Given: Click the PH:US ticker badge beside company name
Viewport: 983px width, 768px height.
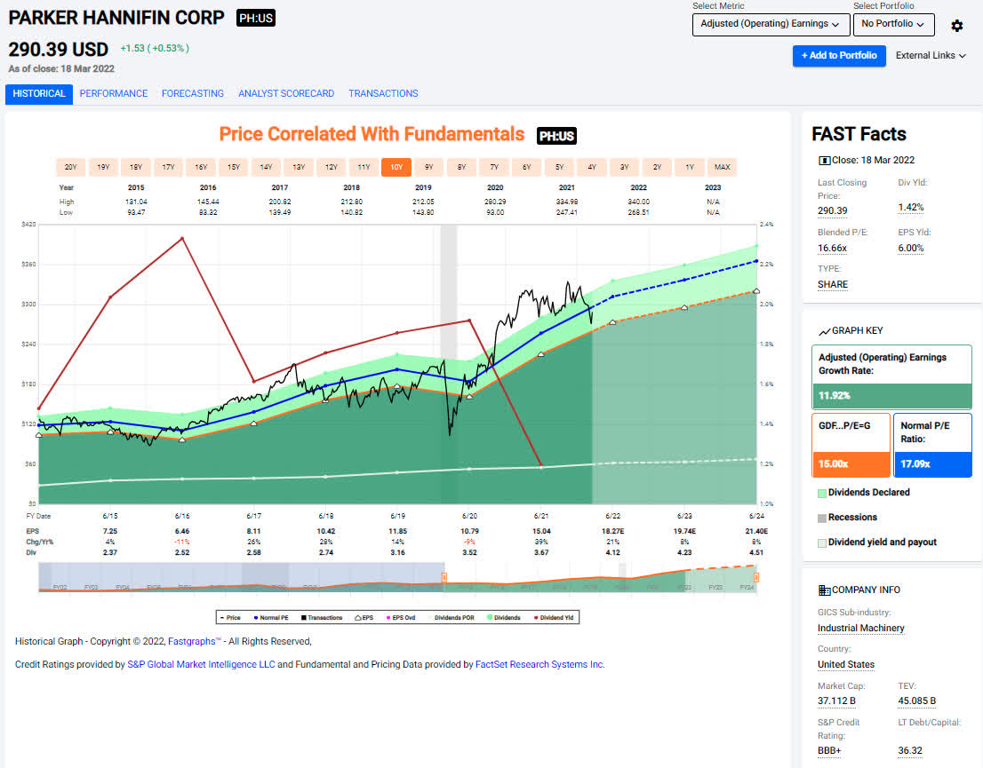Looking at the screenshot, I should (256, 18).
